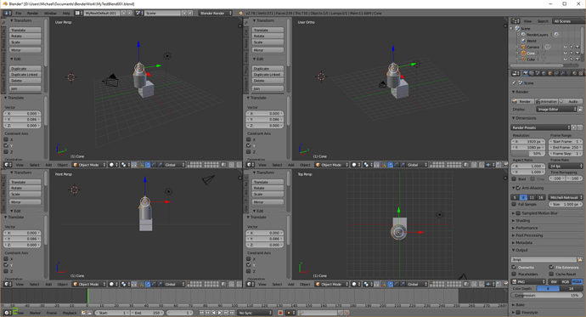Viewport: 586px width, 317px height.
Task: Select BW color mode
Action: [554, 281]
